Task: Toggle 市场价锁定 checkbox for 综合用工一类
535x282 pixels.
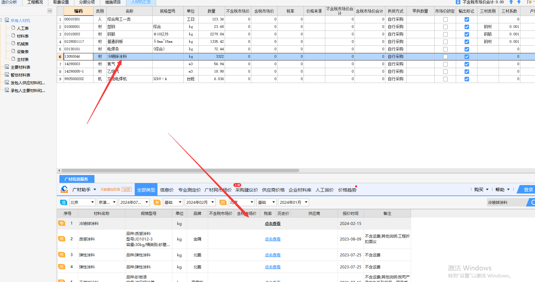Action: pos(445,19)
